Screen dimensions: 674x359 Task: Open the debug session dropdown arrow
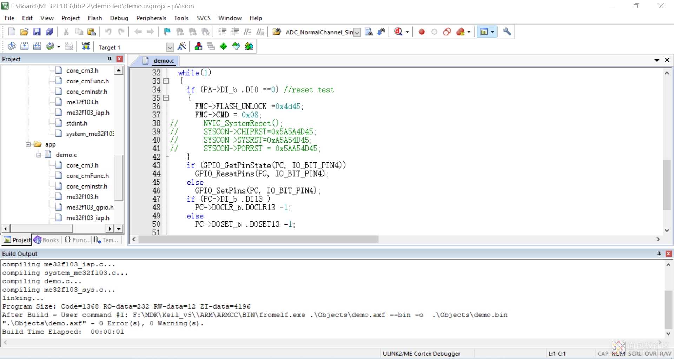(x=407, y=32)
